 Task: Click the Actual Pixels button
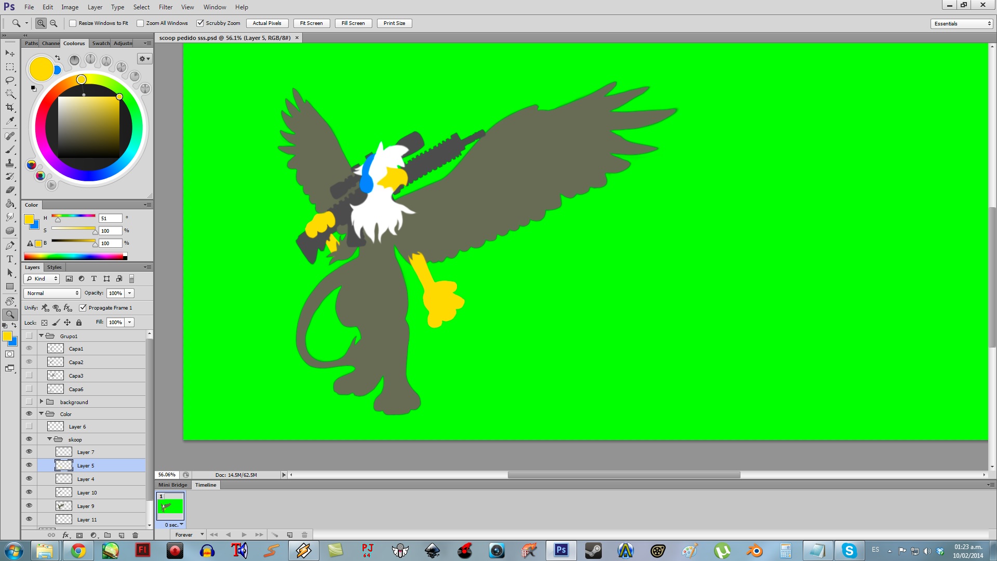point(267,23)
